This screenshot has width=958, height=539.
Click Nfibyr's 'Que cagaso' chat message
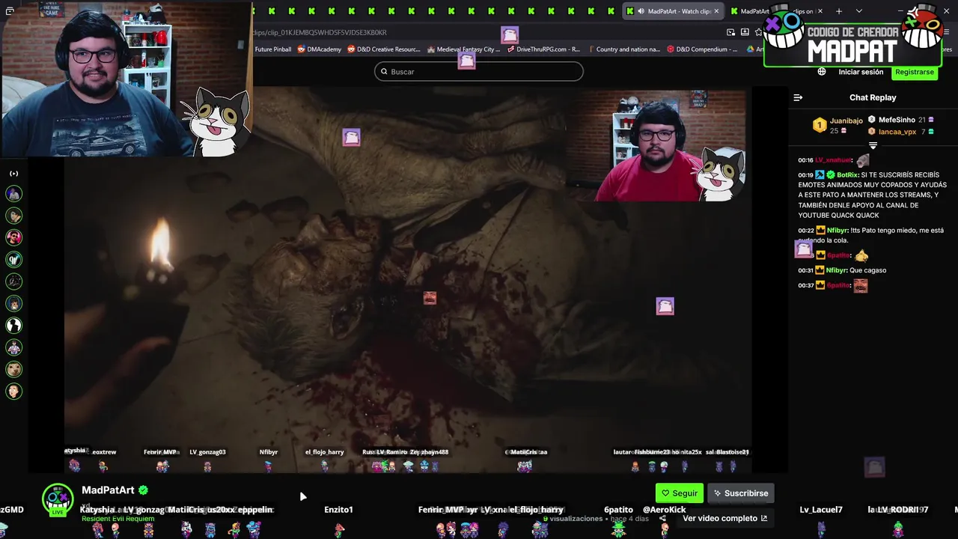pos(867,270)
